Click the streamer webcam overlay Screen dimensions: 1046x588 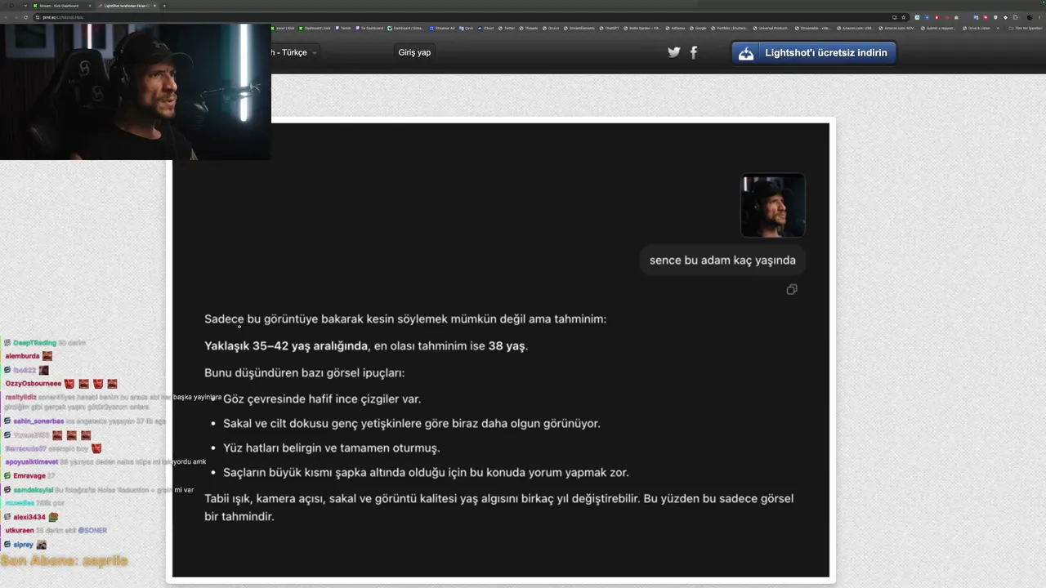tap(136, 91)
